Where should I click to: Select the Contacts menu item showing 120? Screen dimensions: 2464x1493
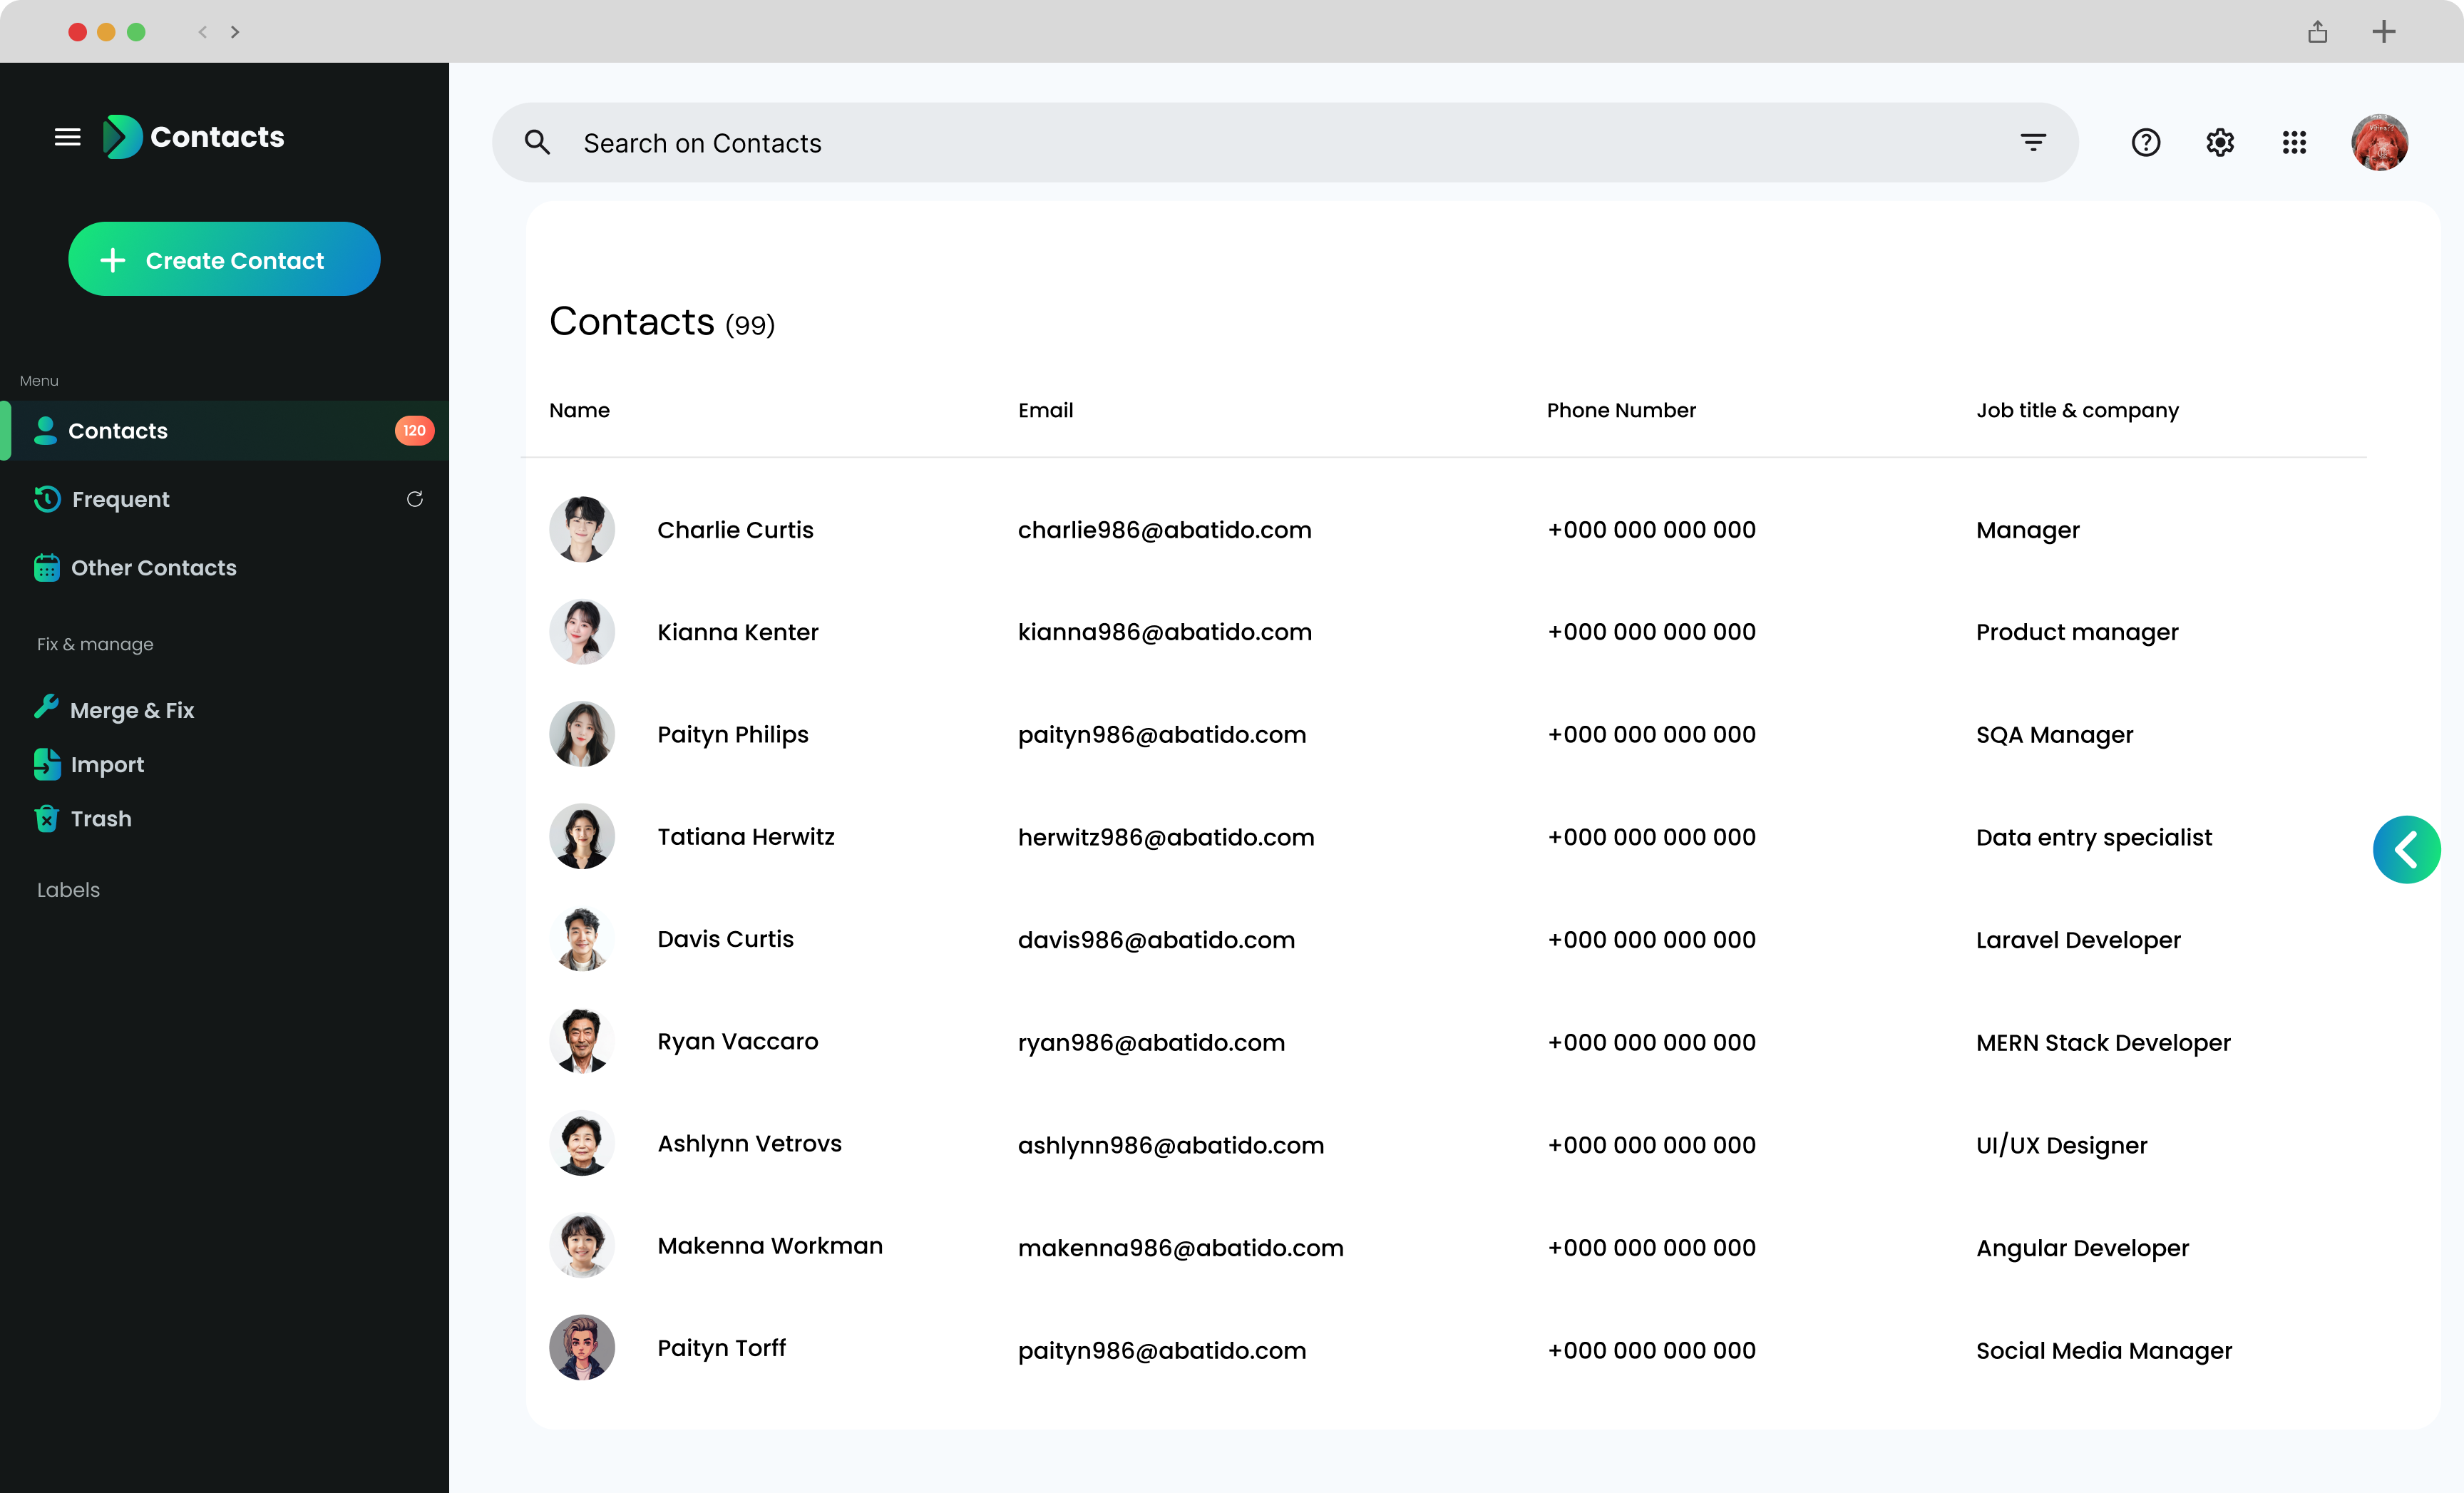coord(118,430)
